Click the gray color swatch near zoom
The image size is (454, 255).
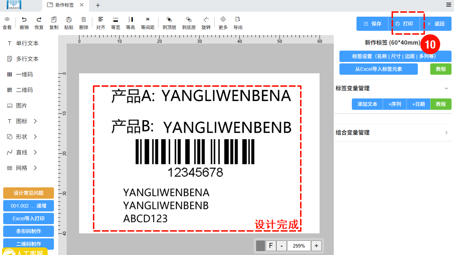[261, 246]
